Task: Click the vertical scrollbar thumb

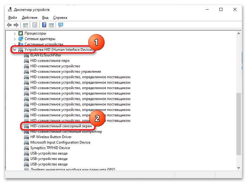Action: point(239,124)
